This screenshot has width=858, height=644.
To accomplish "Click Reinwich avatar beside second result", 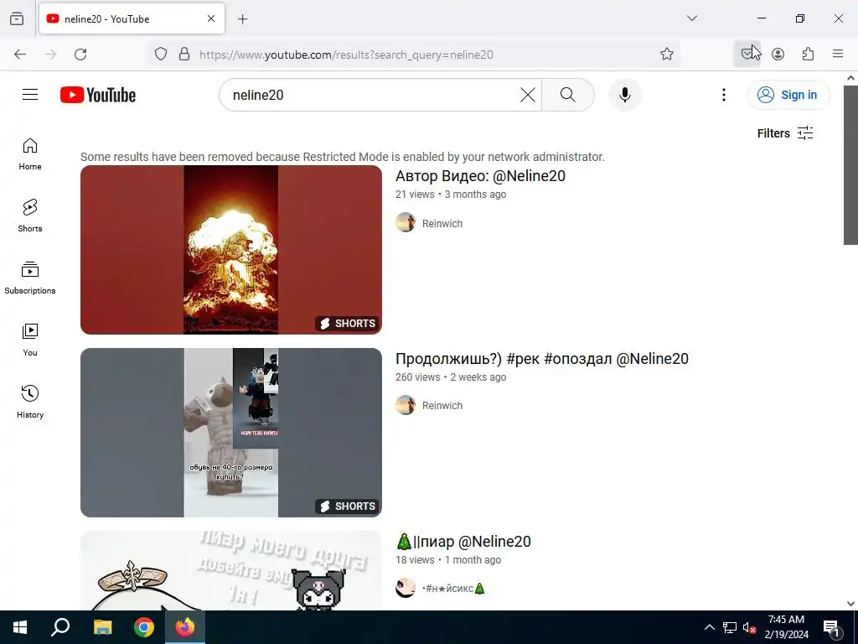I will coord(406,405).
